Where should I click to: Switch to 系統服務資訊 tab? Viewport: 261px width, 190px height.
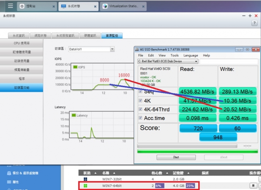coord(65,36)
